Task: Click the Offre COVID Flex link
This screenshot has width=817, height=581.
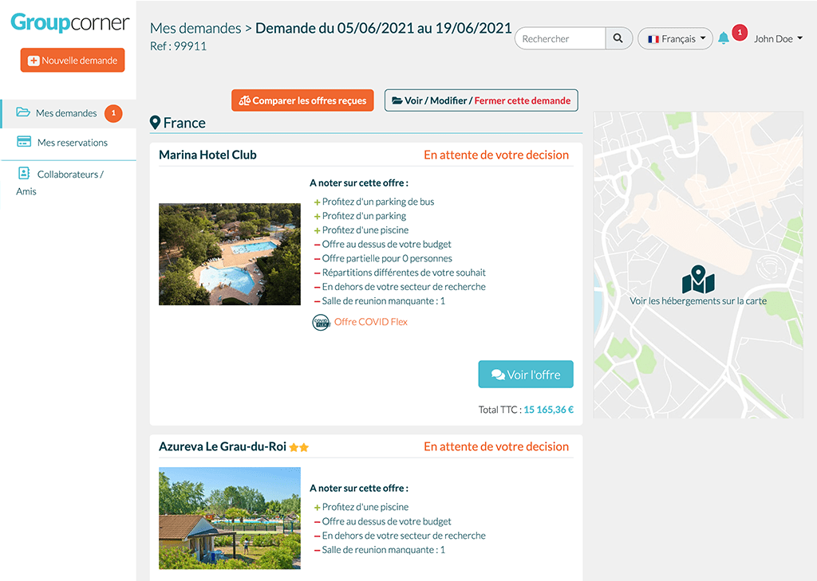Action: click(371, 322)
